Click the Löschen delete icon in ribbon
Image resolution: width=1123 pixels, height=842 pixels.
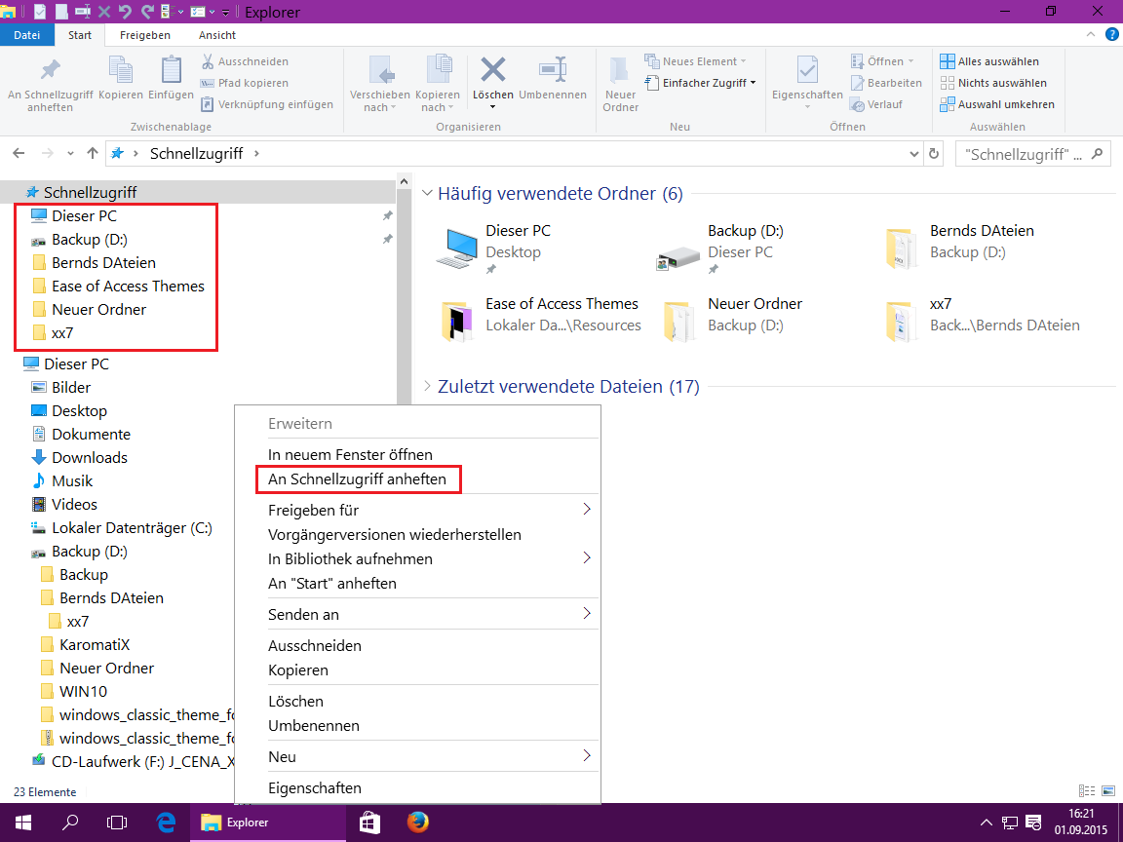(492, 70)
